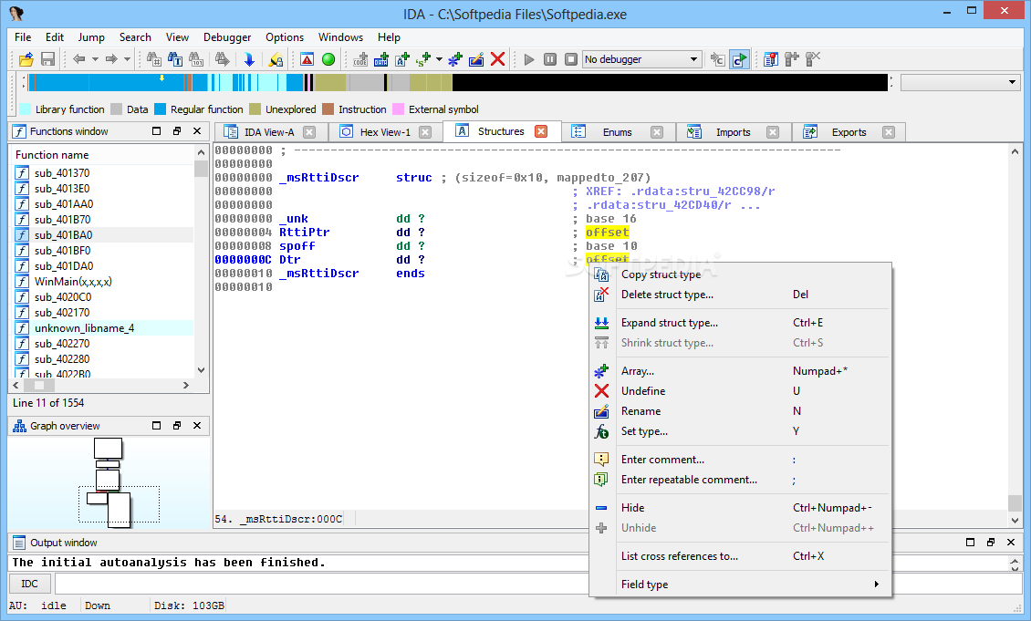Click the ASCII string 'A' plus icon
1031x621 pixels.
tap(402, 59)
